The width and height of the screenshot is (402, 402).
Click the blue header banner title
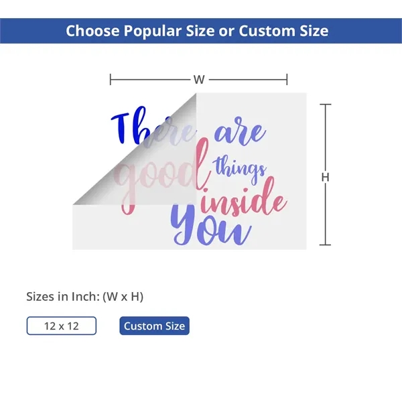197,31
